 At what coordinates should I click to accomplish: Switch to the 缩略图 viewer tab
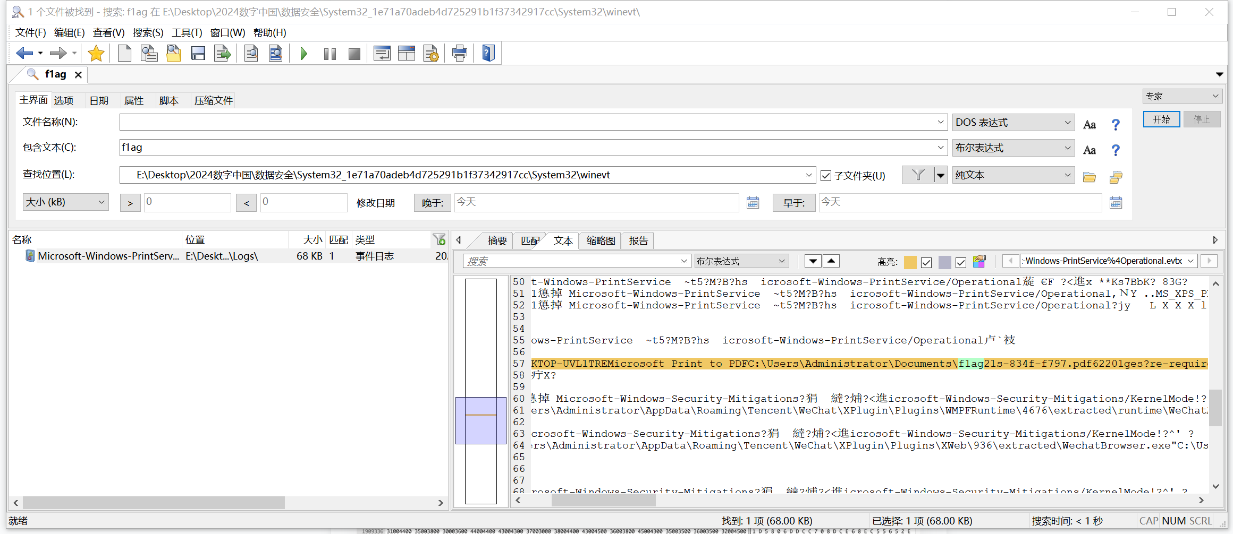click(601, 241)
